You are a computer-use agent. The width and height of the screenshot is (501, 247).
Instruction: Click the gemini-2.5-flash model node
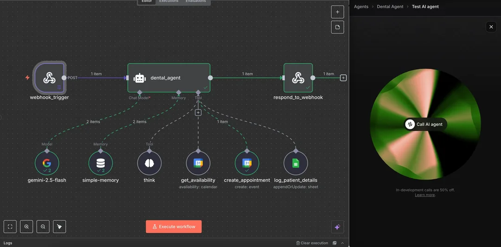pos(47,163)
